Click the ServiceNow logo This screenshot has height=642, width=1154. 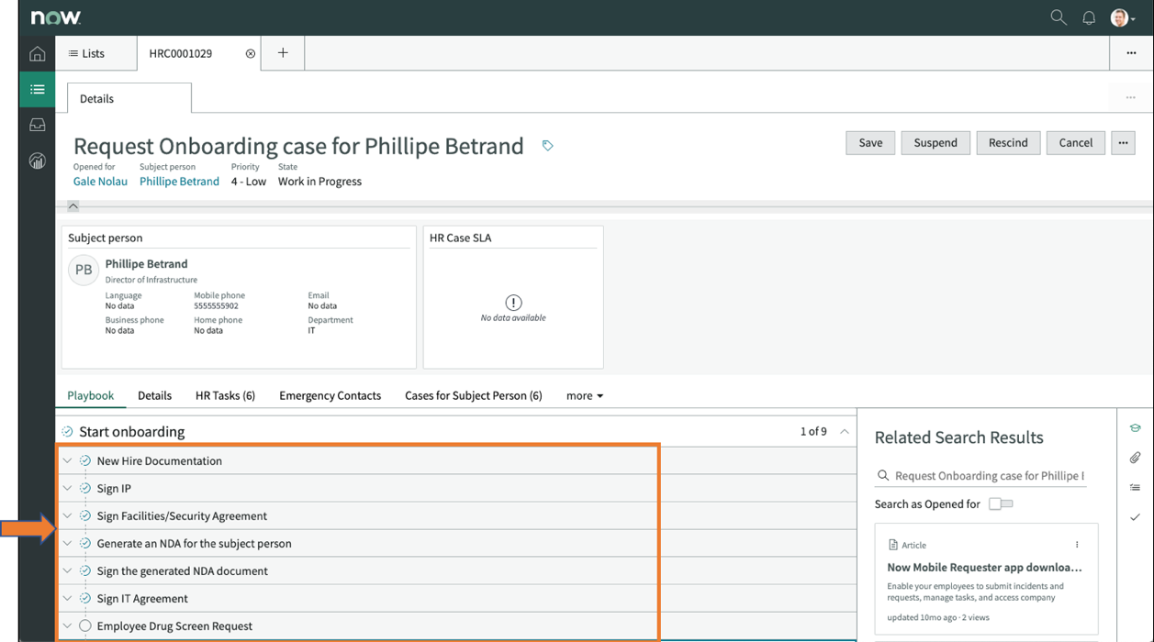[55, 17]
